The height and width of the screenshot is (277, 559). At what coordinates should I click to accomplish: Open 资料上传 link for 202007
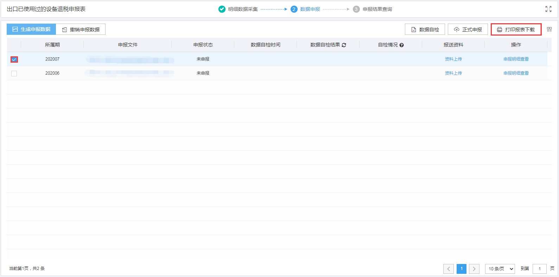point(453,59)
